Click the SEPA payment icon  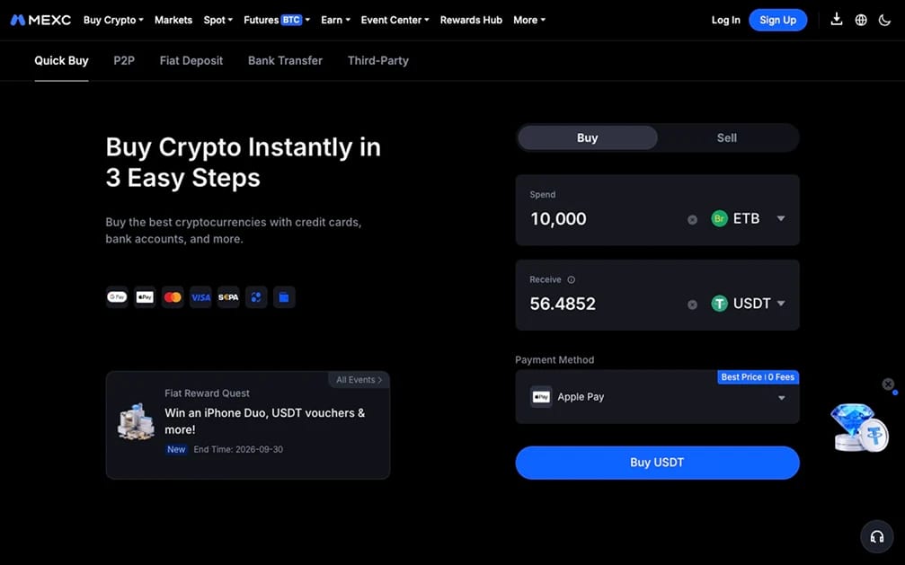(228, 297)
